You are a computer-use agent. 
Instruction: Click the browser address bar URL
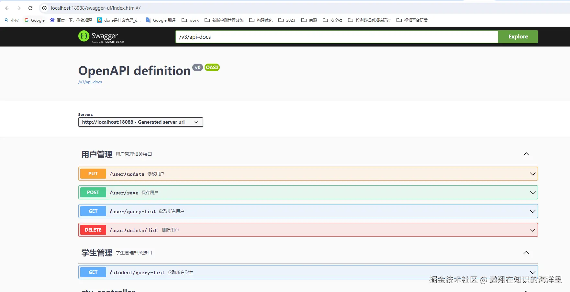[95, 8]
